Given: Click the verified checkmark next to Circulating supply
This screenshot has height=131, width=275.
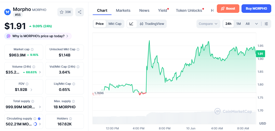Looking at the screenshot, I should [x=39, y=119].
